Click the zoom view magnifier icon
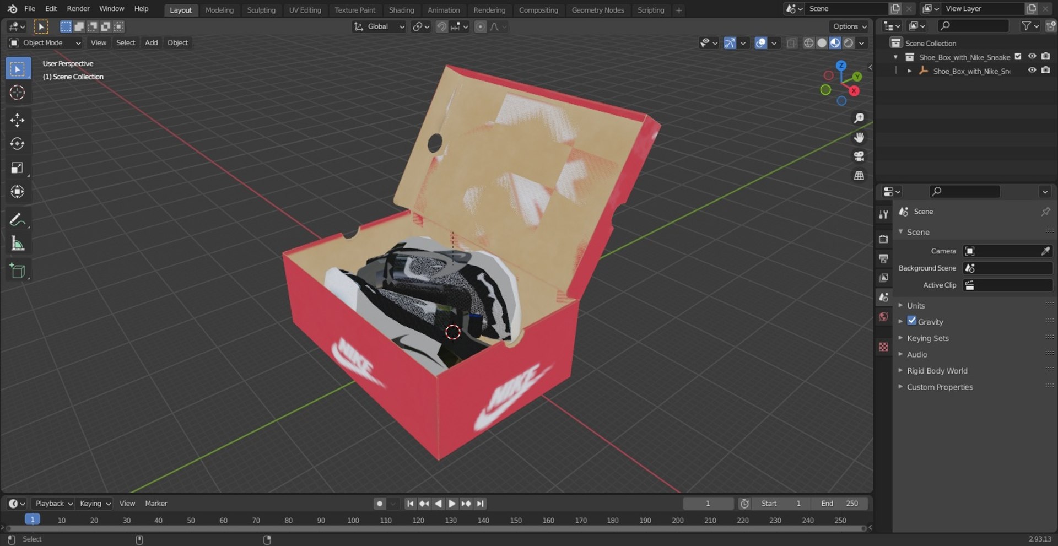Screen dimensions: 1058x546 pyautogui.click(x=859, y=118)
